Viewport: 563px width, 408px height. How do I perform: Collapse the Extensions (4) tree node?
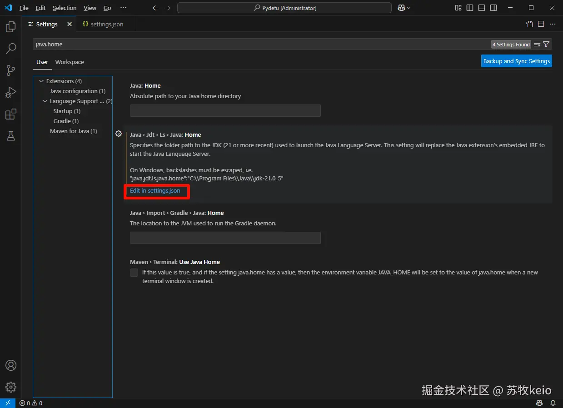pyautogui.click(x=41, y=81)
